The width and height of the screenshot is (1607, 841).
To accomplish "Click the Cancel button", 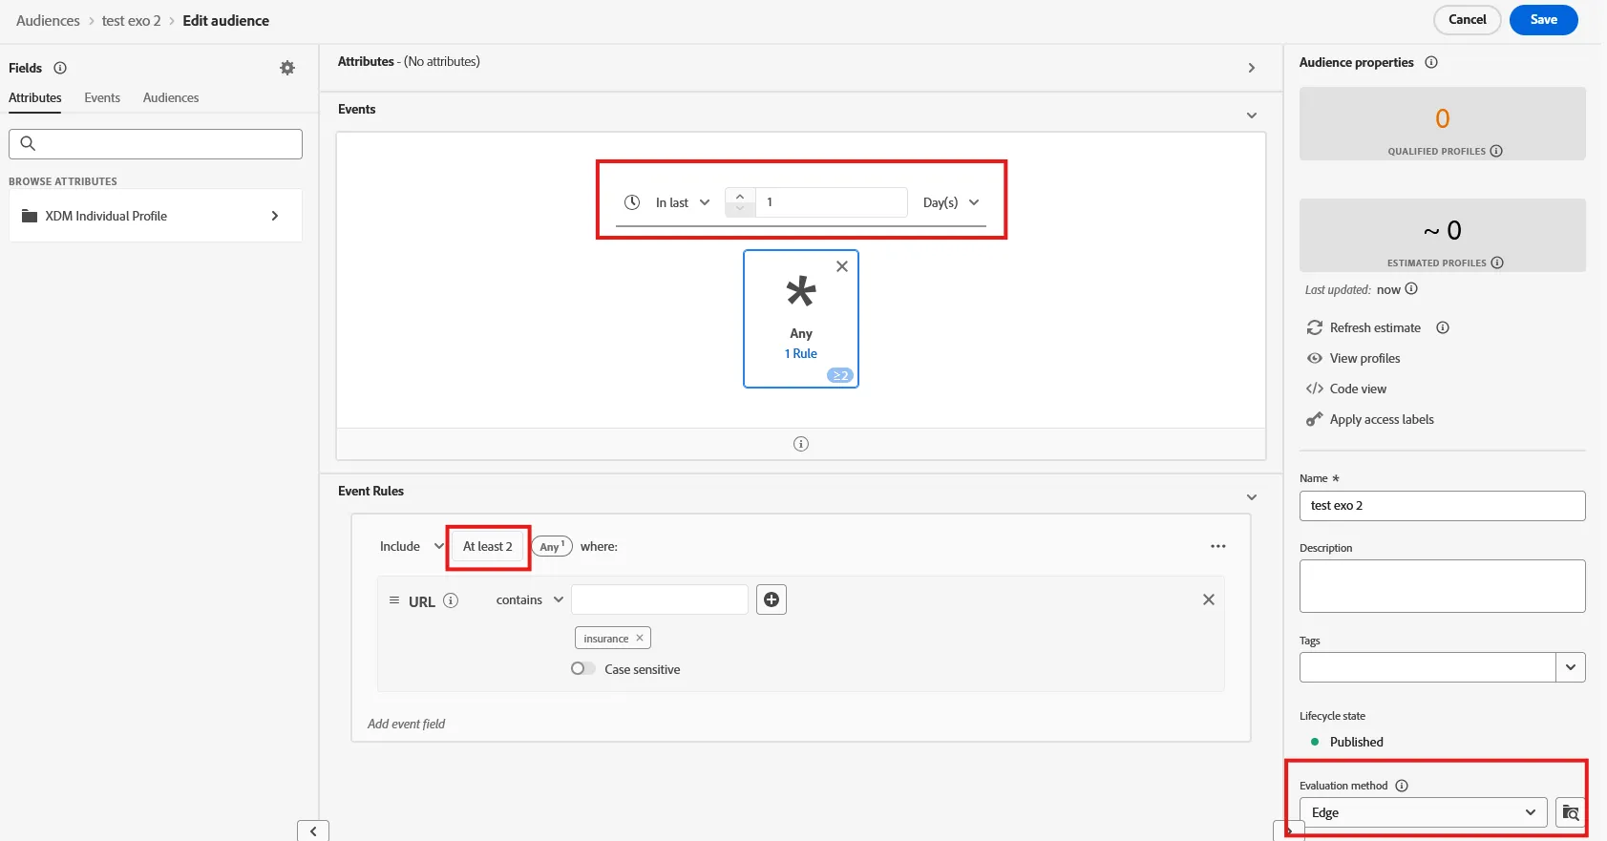I will (x=1467, y=19).
